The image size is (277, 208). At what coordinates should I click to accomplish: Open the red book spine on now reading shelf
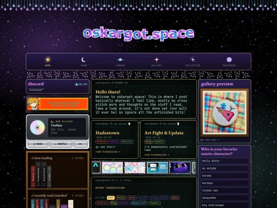click(x=33, y=177)
